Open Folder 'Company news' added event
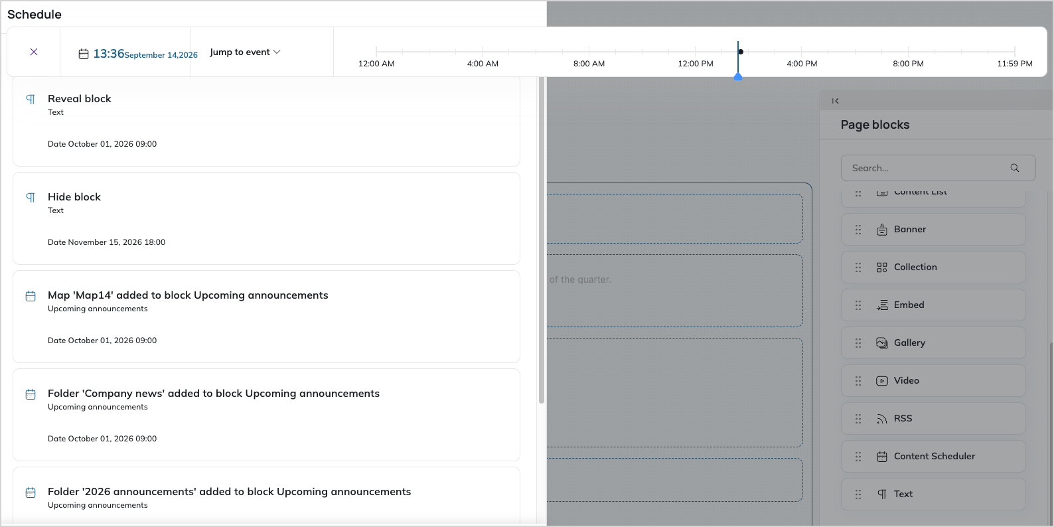This screenshot has height=527, width=1054. point(266,415)
